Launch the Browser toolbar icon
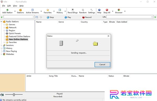Screen dimensions: 157x101 119,10
